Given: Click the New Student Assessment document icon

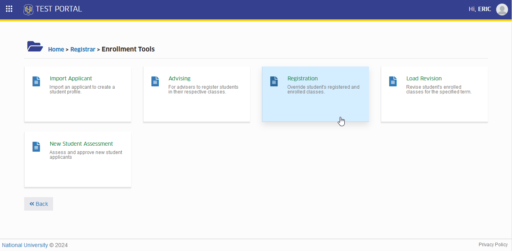Looking at the screenshot, I should tap(36, 146).
